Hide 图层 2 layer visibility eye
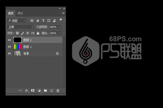 coord(9,40)
